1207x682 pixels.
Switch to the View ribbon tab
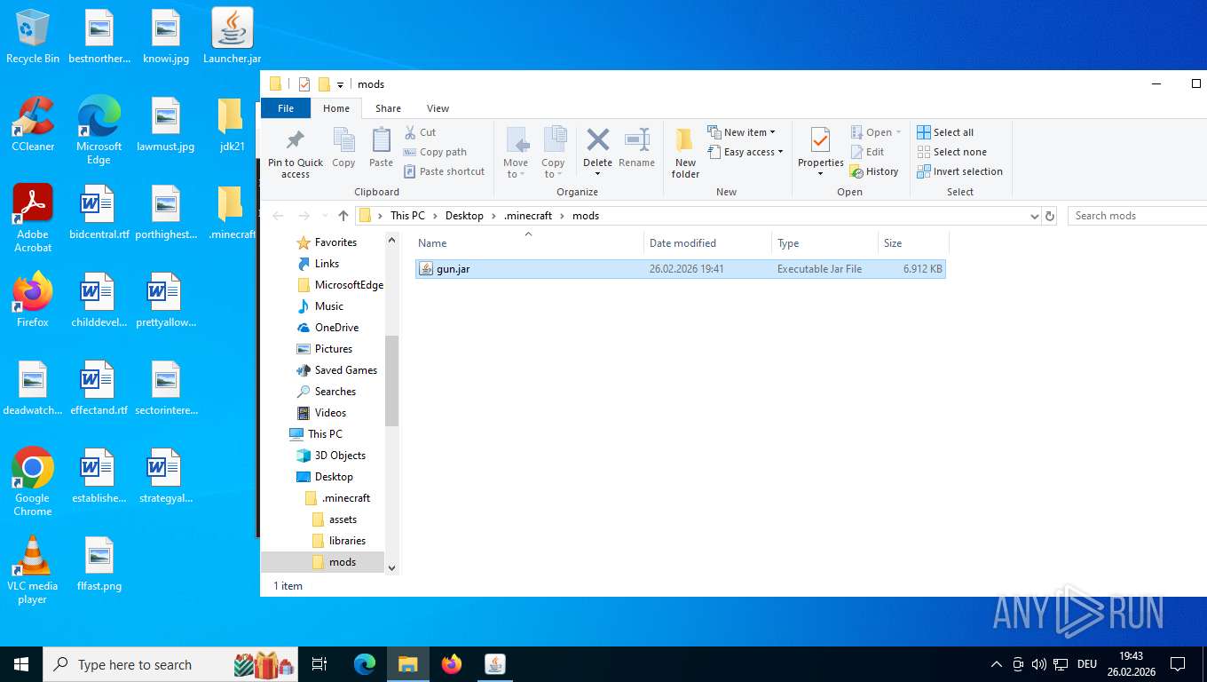pyautogui.click(x=438, y=108)
